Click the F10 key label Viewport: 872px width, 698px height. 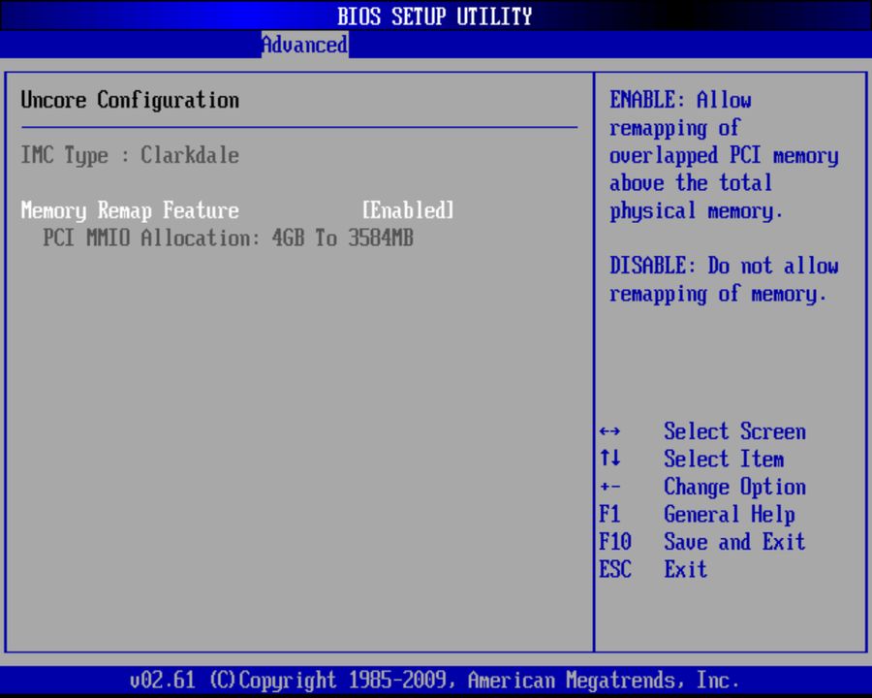(615, 542)
